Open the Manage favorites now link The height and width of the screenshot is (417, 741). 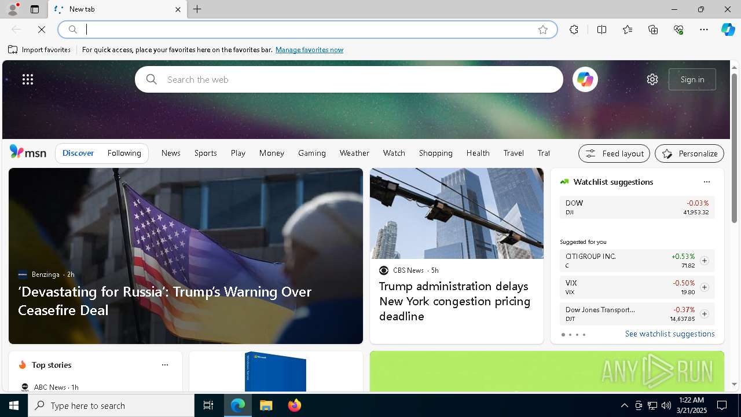pos(309,50)
